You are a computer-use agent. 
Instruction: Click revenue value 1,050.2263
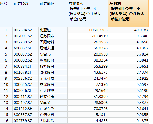(98, 30)
